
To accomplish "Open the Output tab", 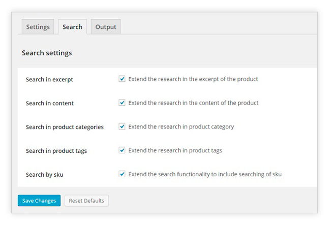I will (106, 27).
